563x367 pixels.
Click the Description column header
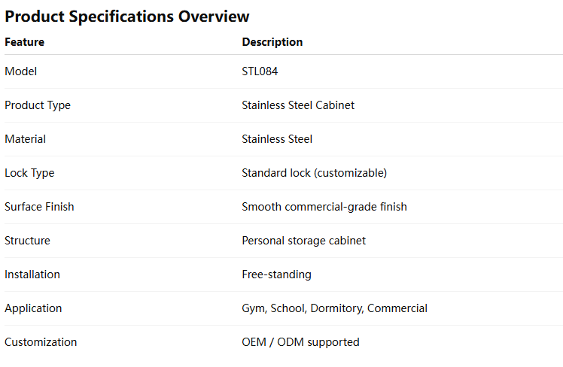(272, 42)
